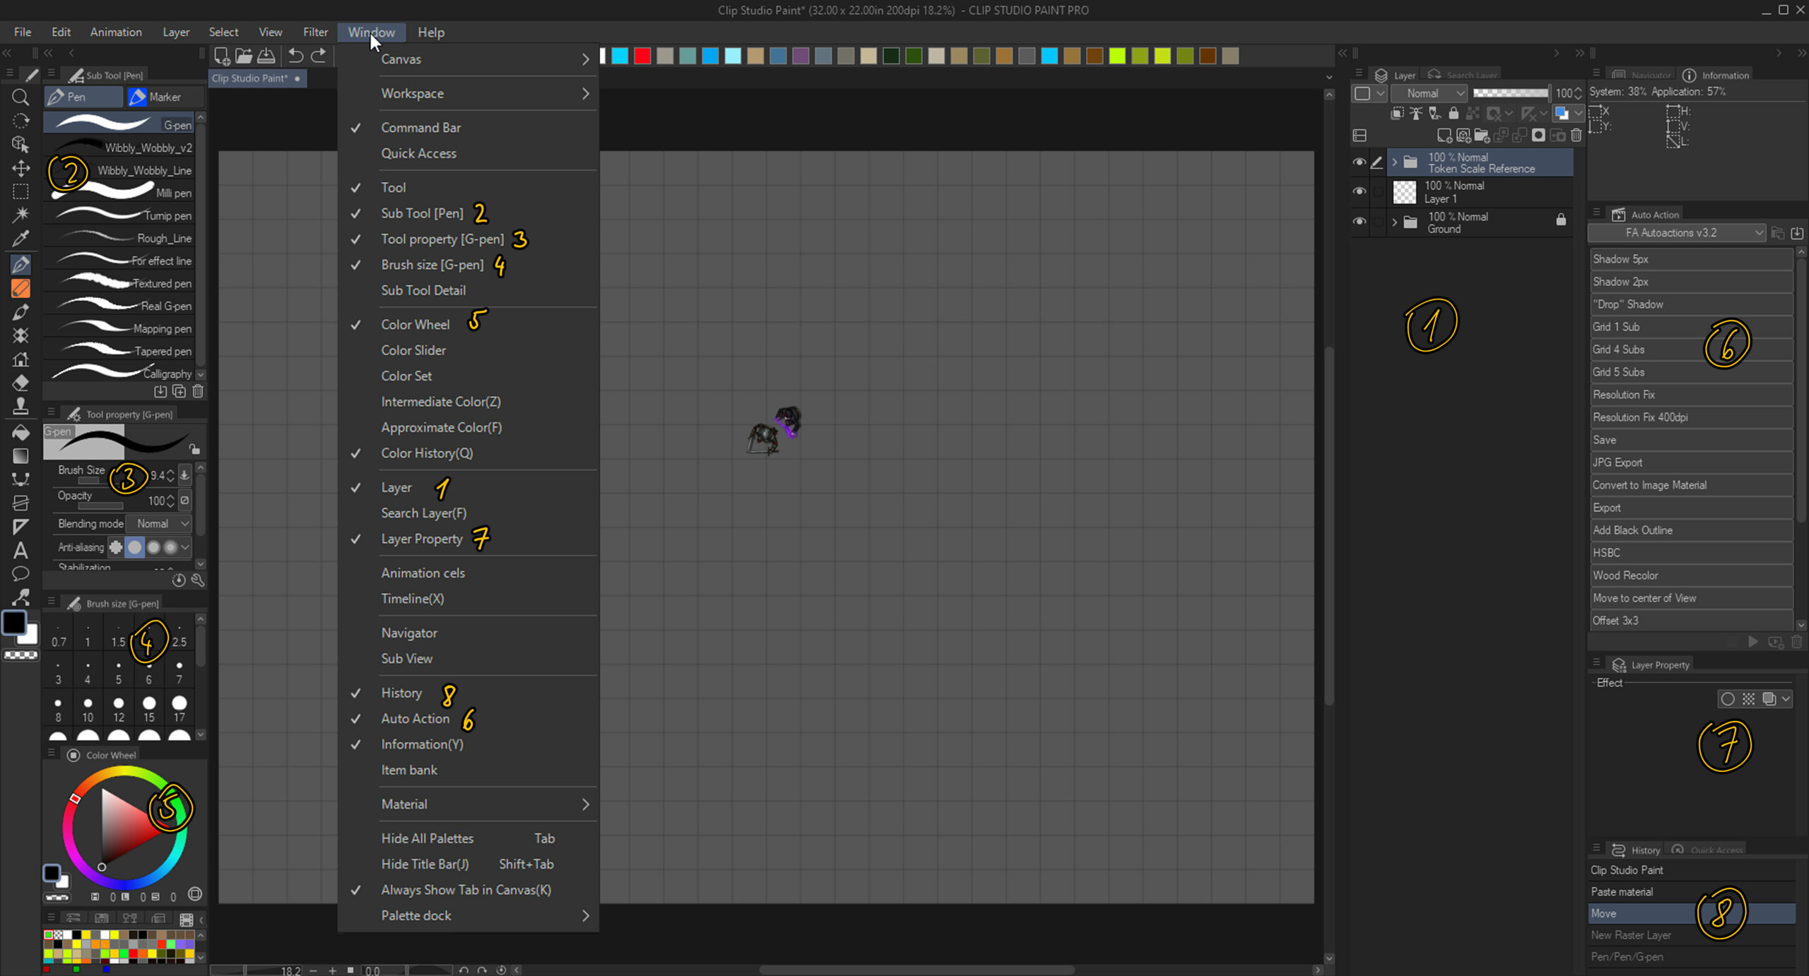1809x976 pixels.
Task: Select the Text tool
Action: pos(20,550)
